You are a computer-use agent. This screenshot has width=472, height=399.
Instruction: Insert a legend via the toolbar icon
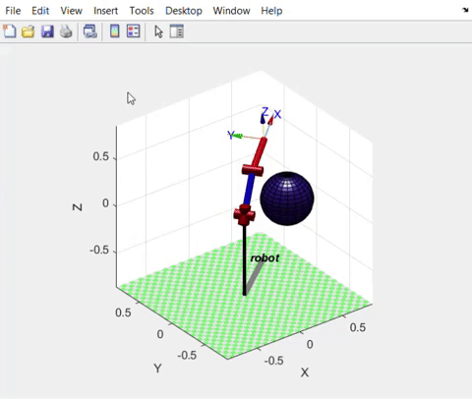(x=134, y=31)
